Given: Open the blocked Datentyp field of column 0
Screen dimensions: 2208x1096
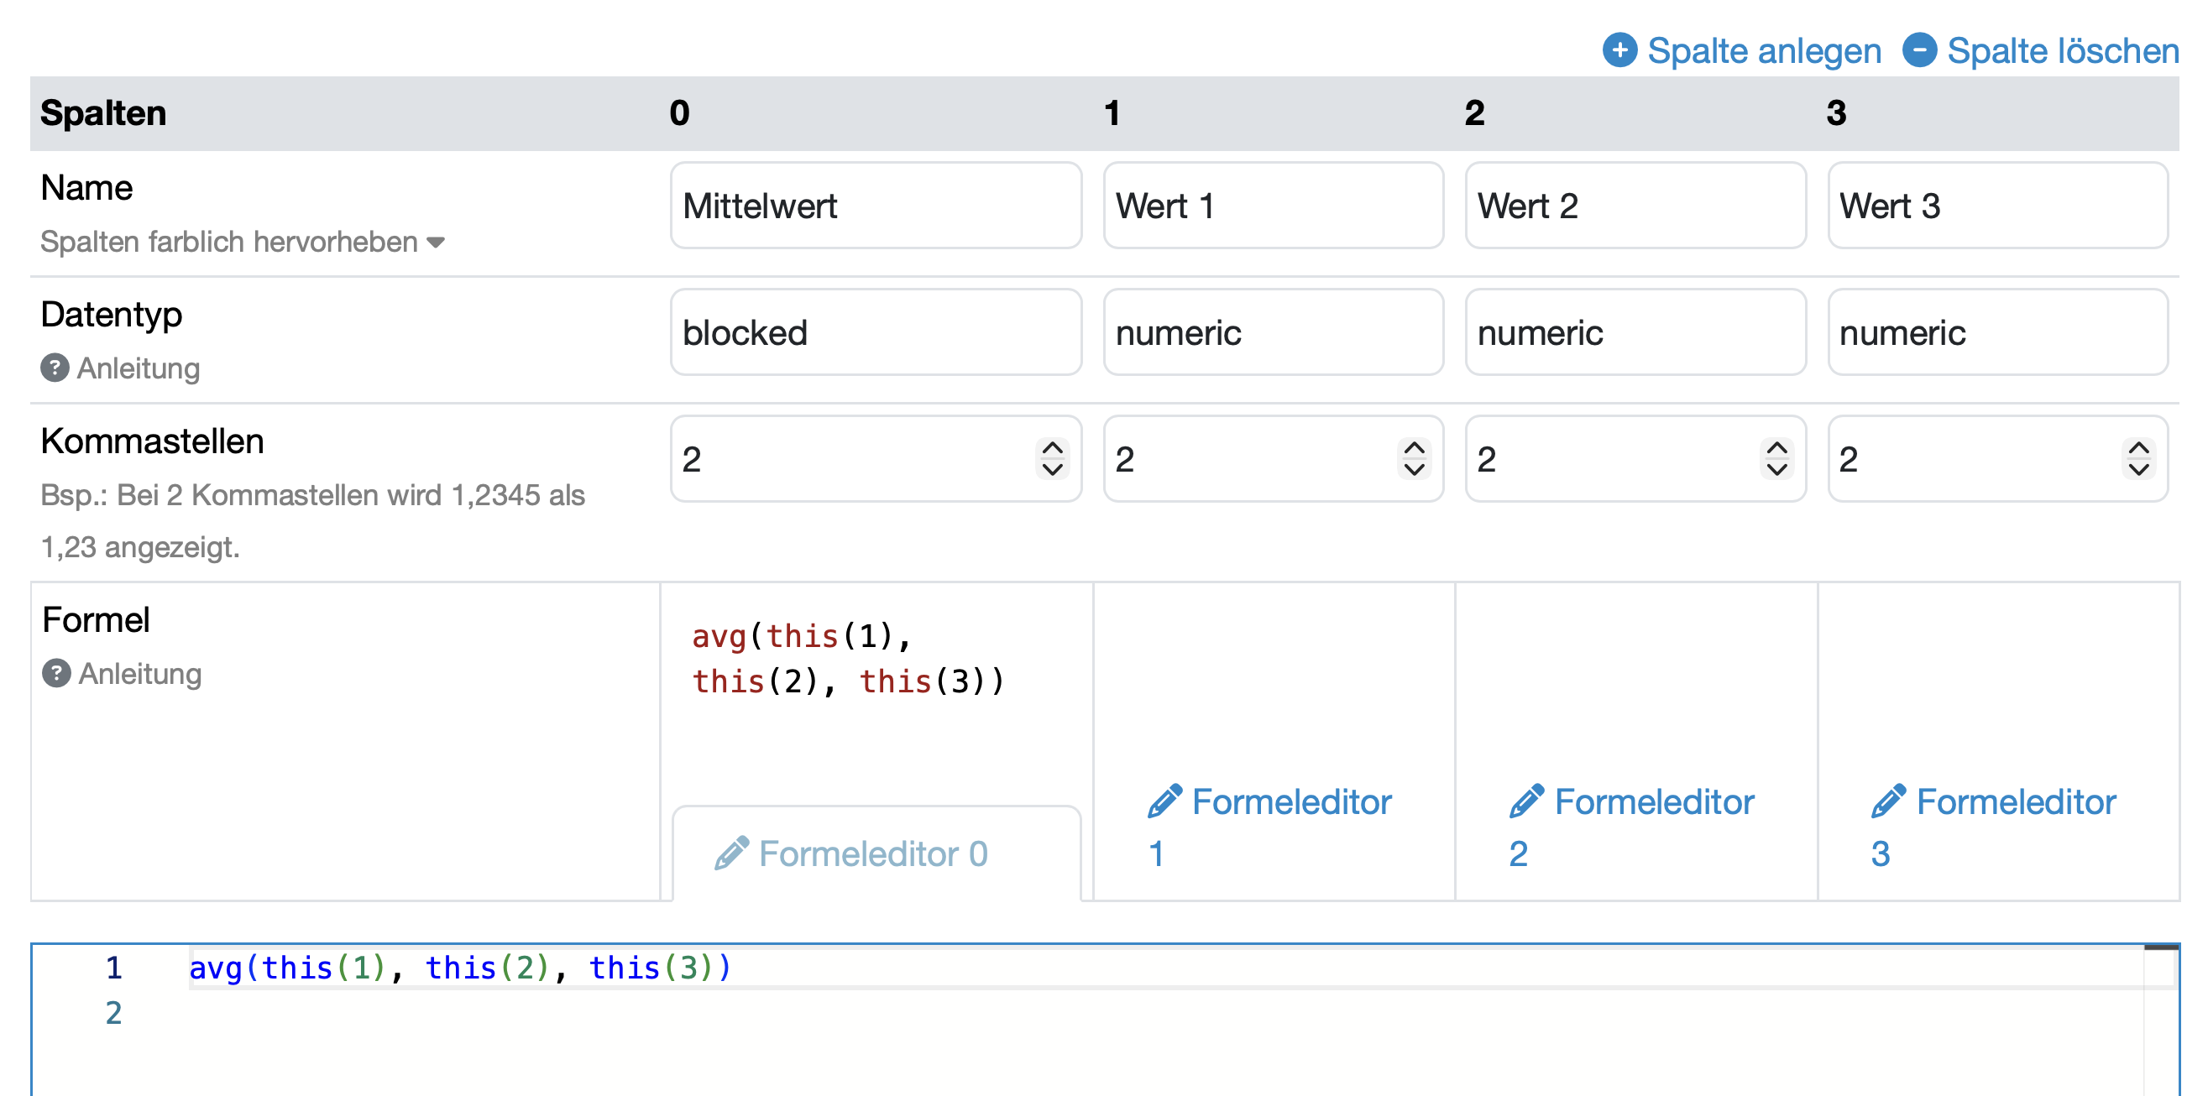Looking at the screenshot, I should [x=875, y=332].
